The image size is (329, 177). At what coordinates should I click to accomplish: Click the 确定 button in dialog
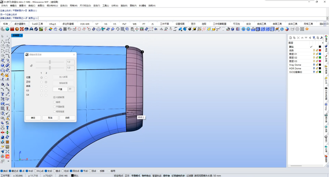coord(33,118)
